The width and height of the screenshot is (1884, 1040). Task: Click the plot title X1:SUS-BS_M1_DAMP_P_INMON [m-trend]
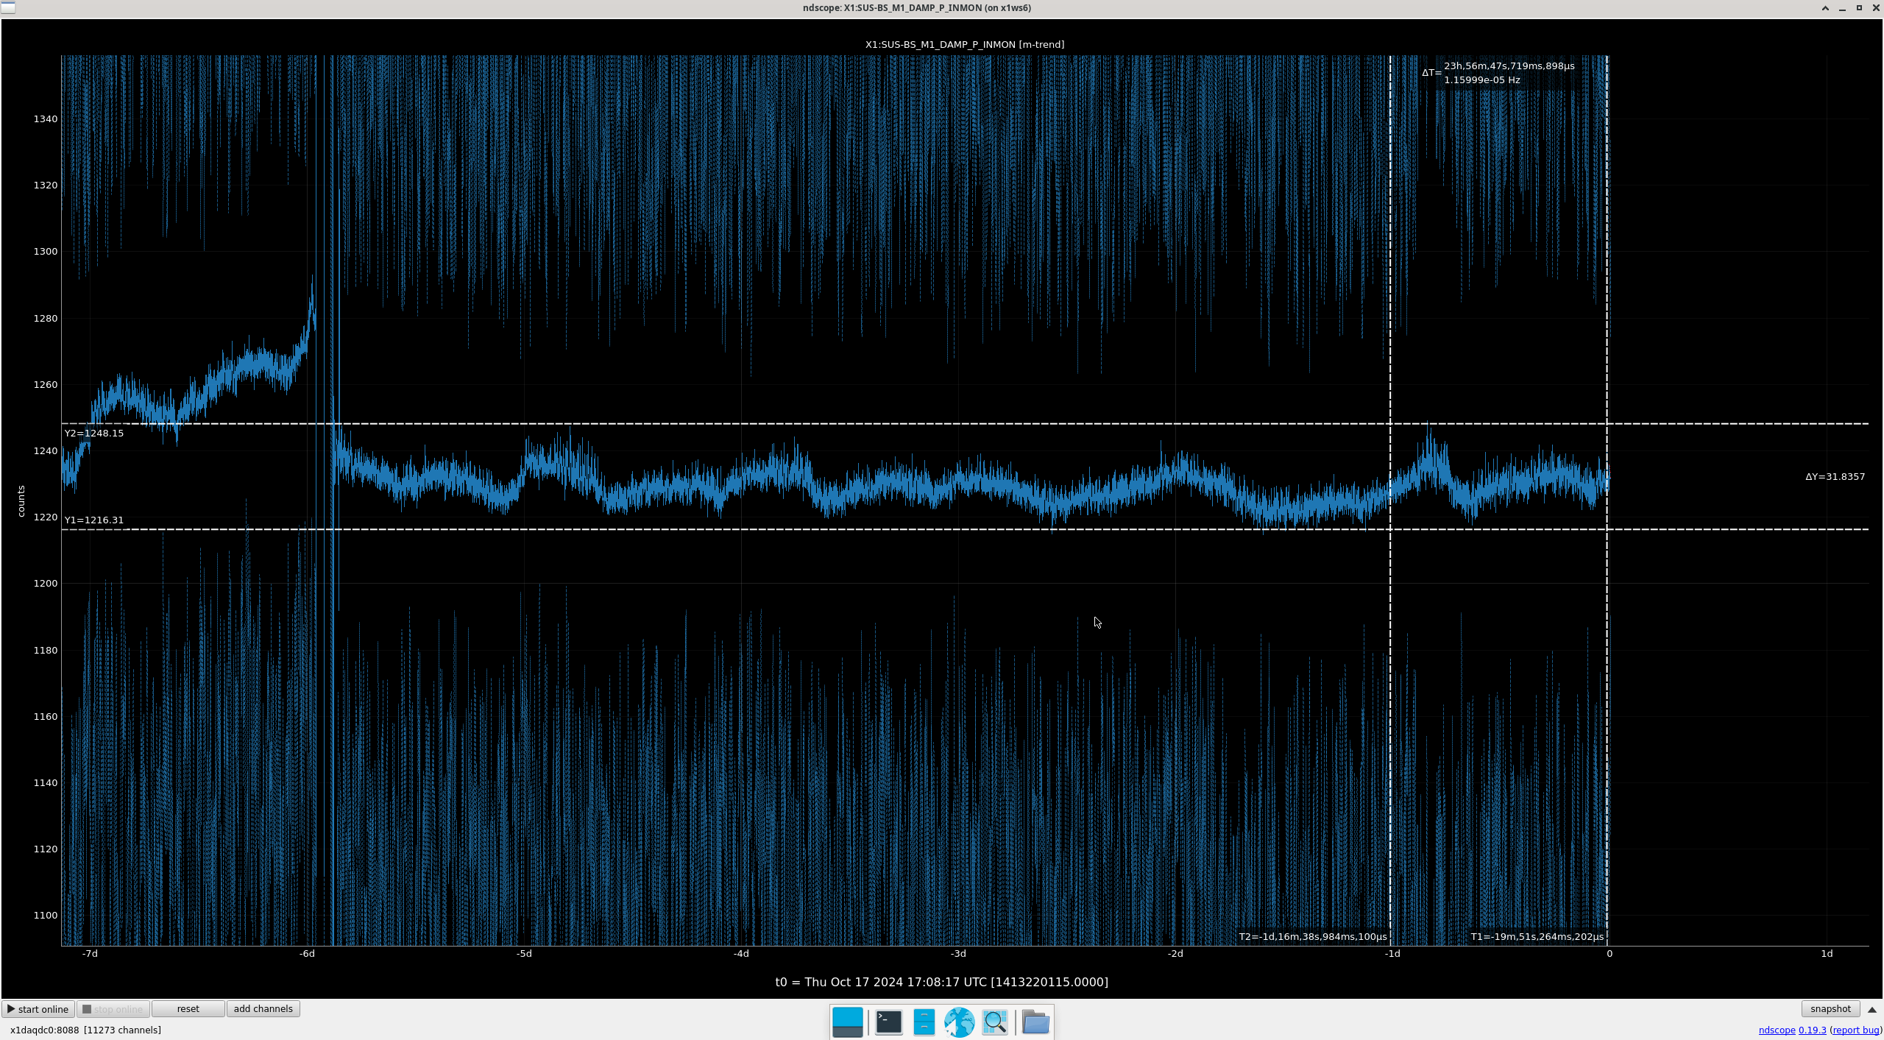[964, 44]
